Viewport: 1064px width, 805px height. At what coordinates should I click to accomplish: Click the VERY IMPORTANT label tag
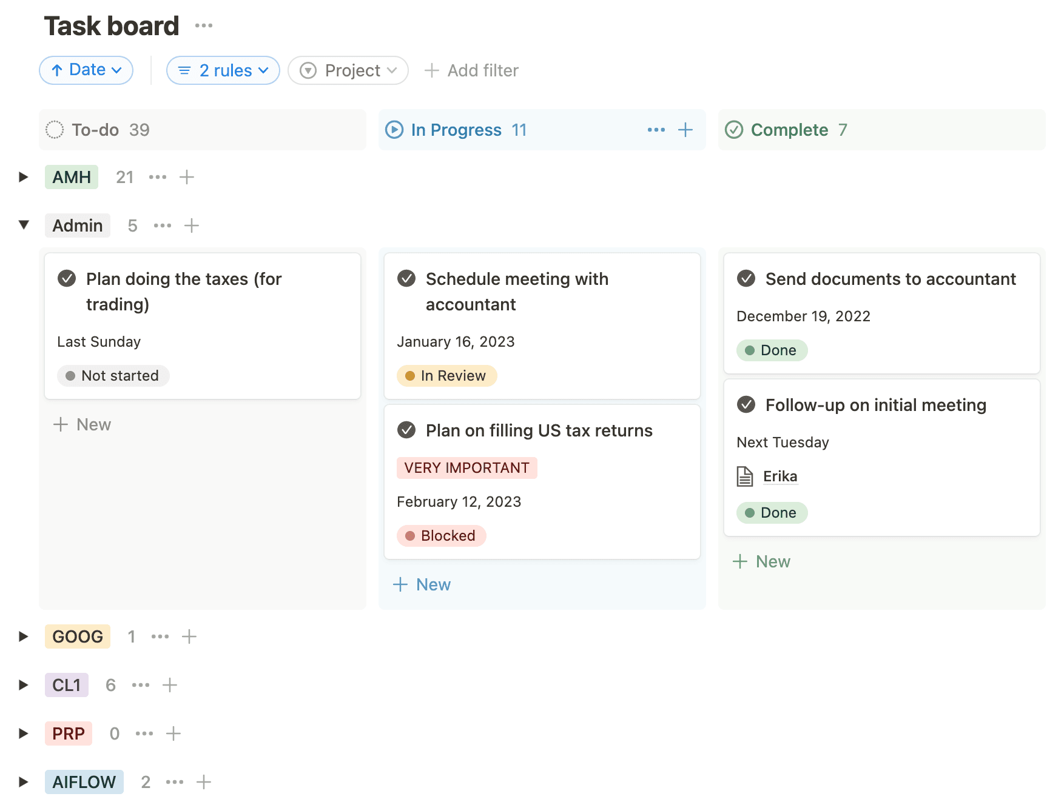coord(467,468)
